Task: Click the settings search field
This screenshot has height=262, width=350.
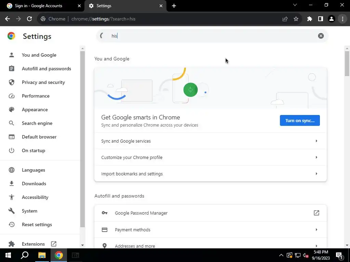Action: pyautogui.click(x=212, y=36)
